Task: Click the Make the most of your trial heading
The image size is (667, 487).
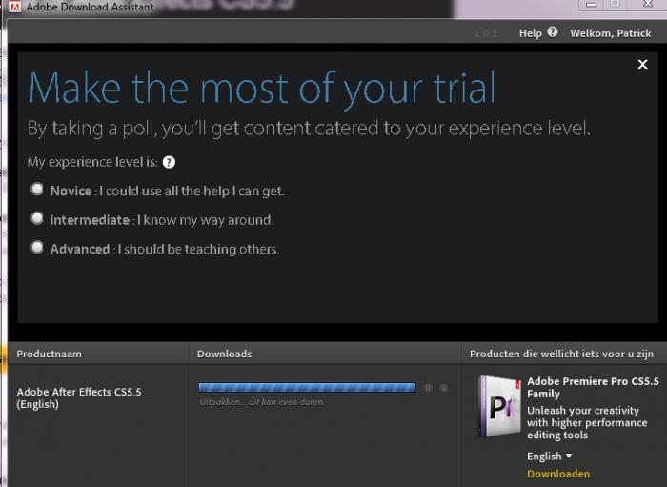Action: (x=262, y=89)
